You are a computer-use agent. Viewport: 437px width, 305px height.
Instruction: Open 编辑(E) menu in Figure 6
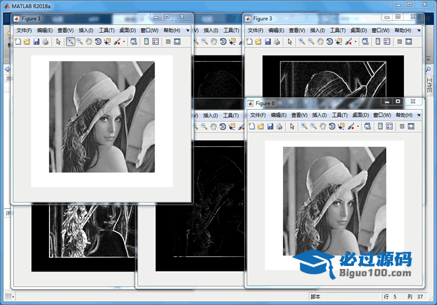click(279, 115)
